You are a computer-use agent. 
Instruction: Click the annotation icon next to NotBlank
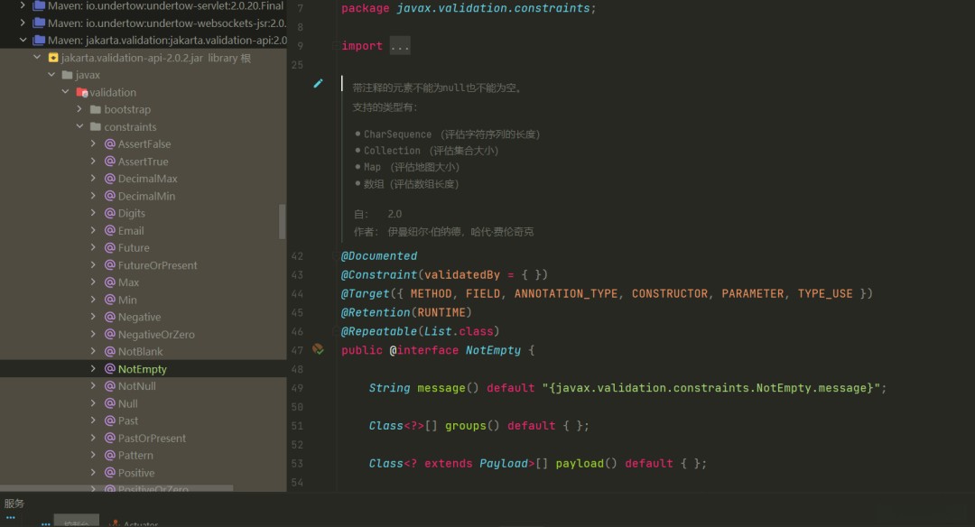coord(109,352)
